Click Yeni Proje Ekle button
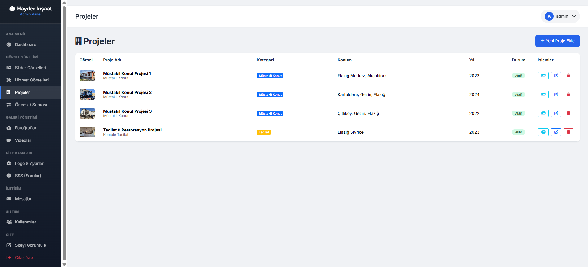This screenshot has width=588, height=267. [557, 41]
